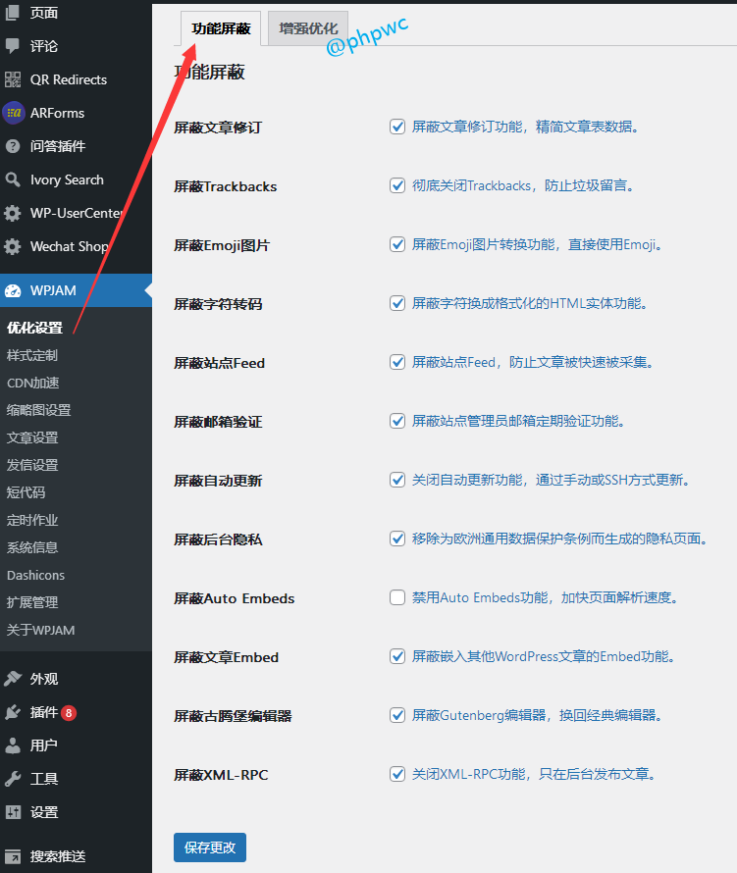Open the 缩略图设置 submenu item
This screenshot has height=873, width=737.
[39, 410]
